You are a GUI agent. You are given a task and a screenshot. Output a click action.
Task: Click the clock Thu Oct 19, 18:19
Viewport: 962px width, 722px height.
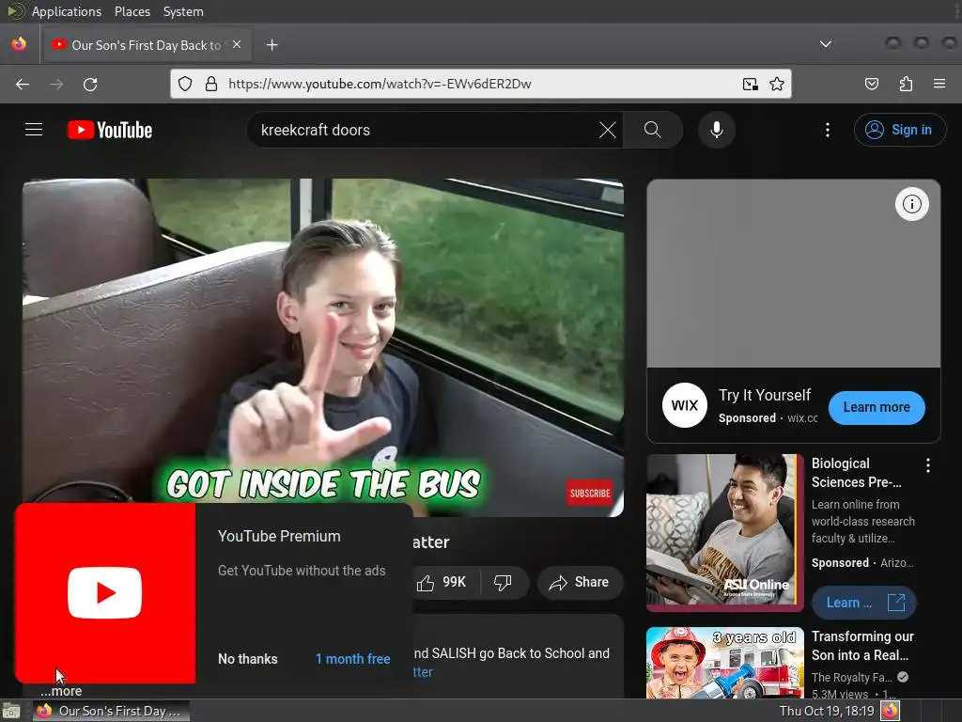[x=827, y=711]
